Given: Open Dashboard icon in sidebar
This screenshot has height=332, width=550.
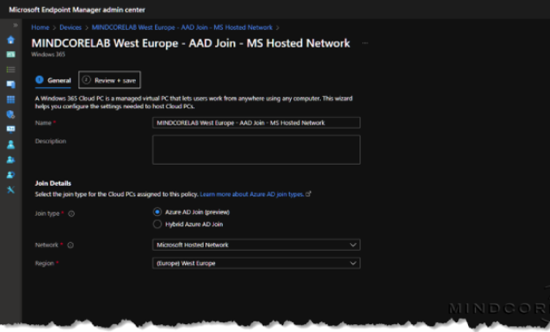Looking at the screenshot, I should (11, 55).
